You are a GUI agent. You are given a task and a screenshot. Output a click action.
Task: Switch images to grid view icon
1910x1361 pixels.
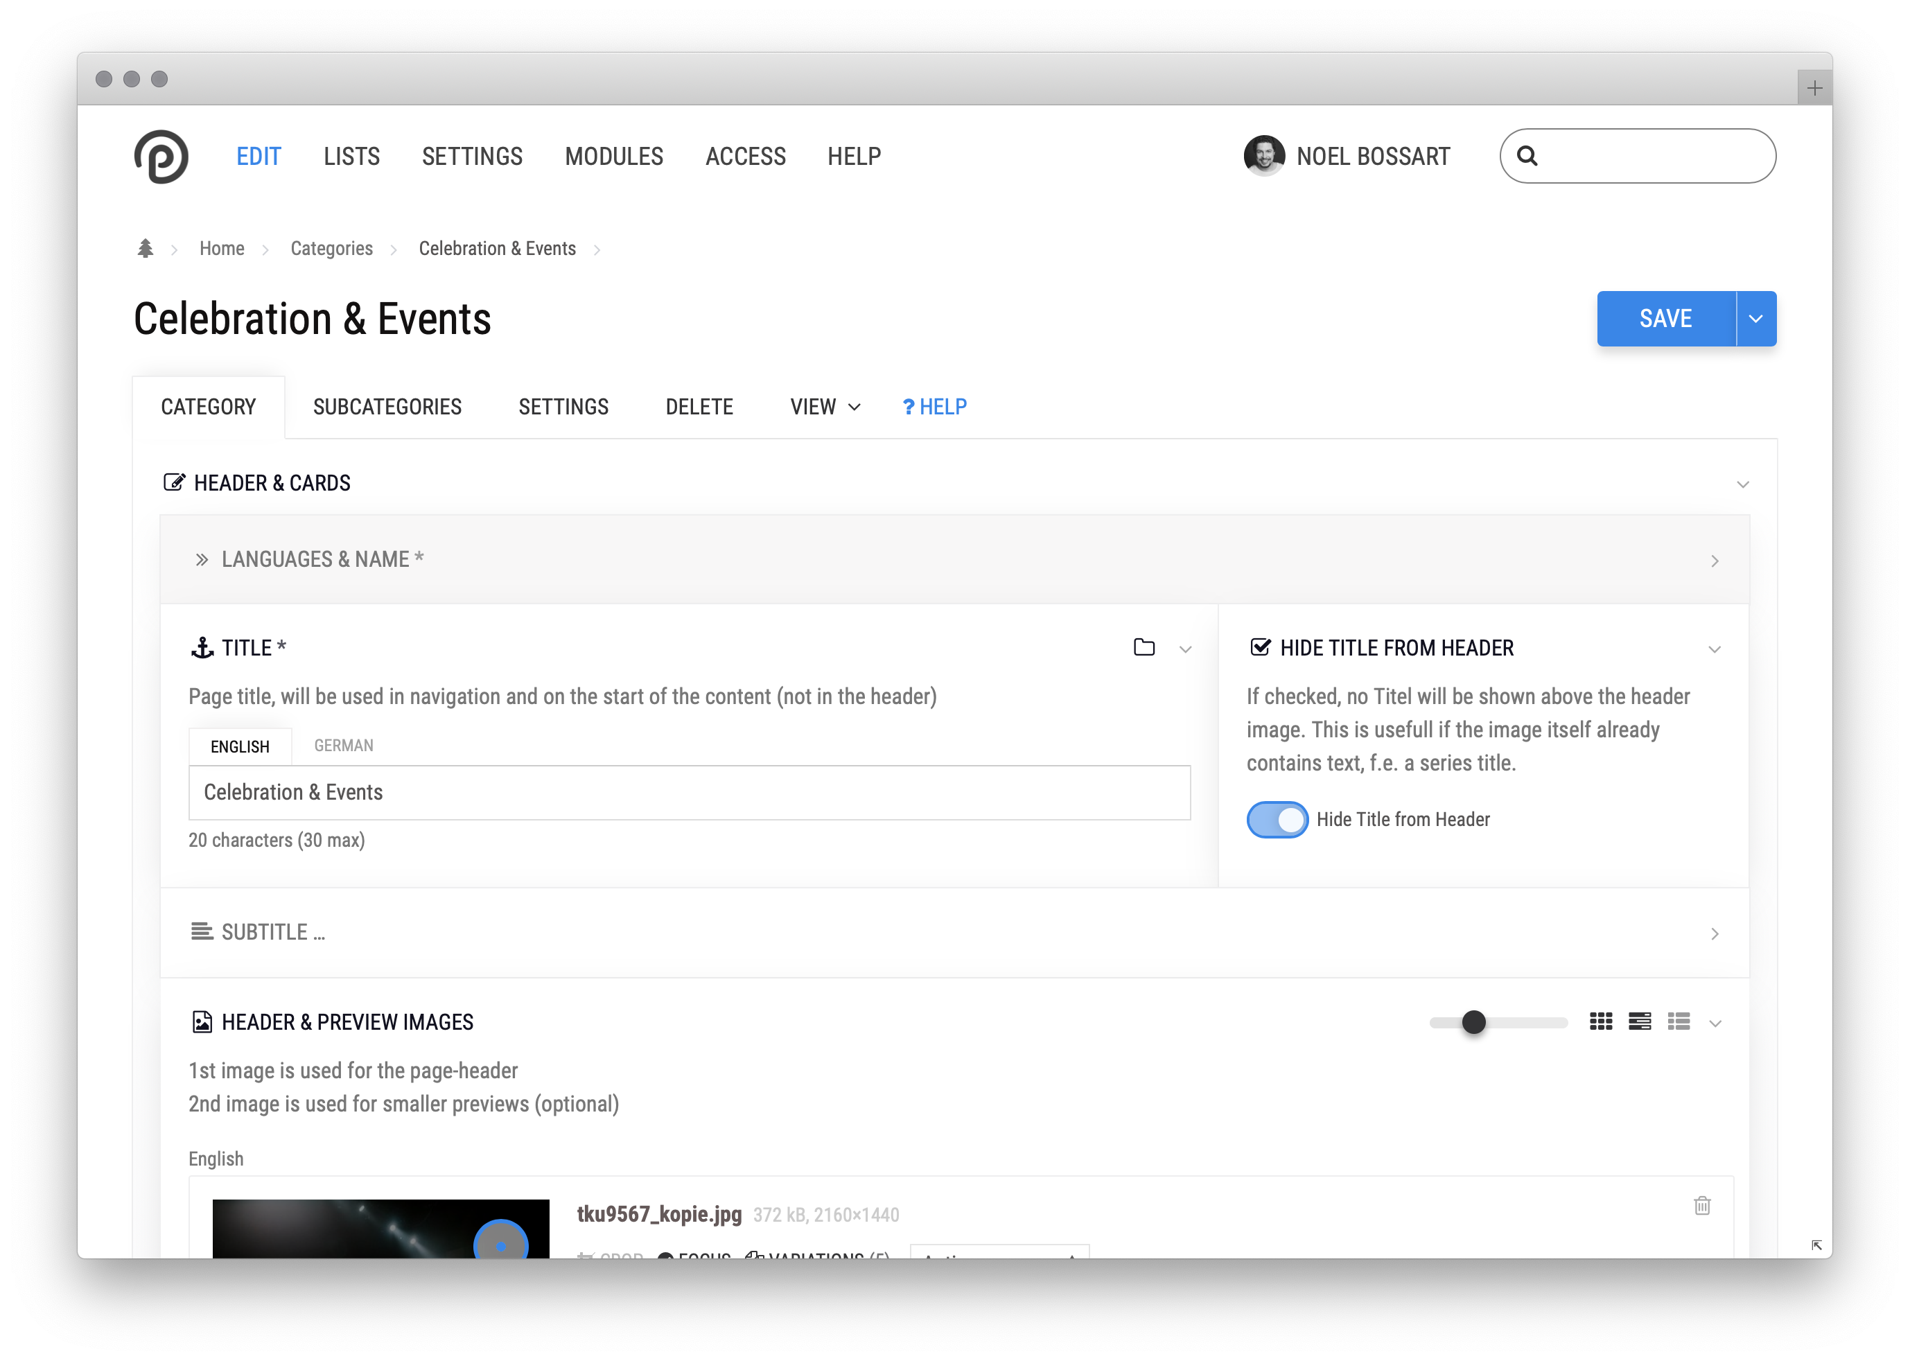[x=1601, y=1021]
